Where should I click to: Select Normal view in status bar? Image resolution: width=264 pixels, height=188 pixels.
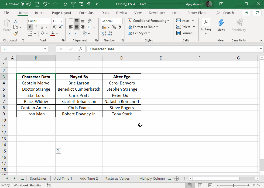(190, 185)
